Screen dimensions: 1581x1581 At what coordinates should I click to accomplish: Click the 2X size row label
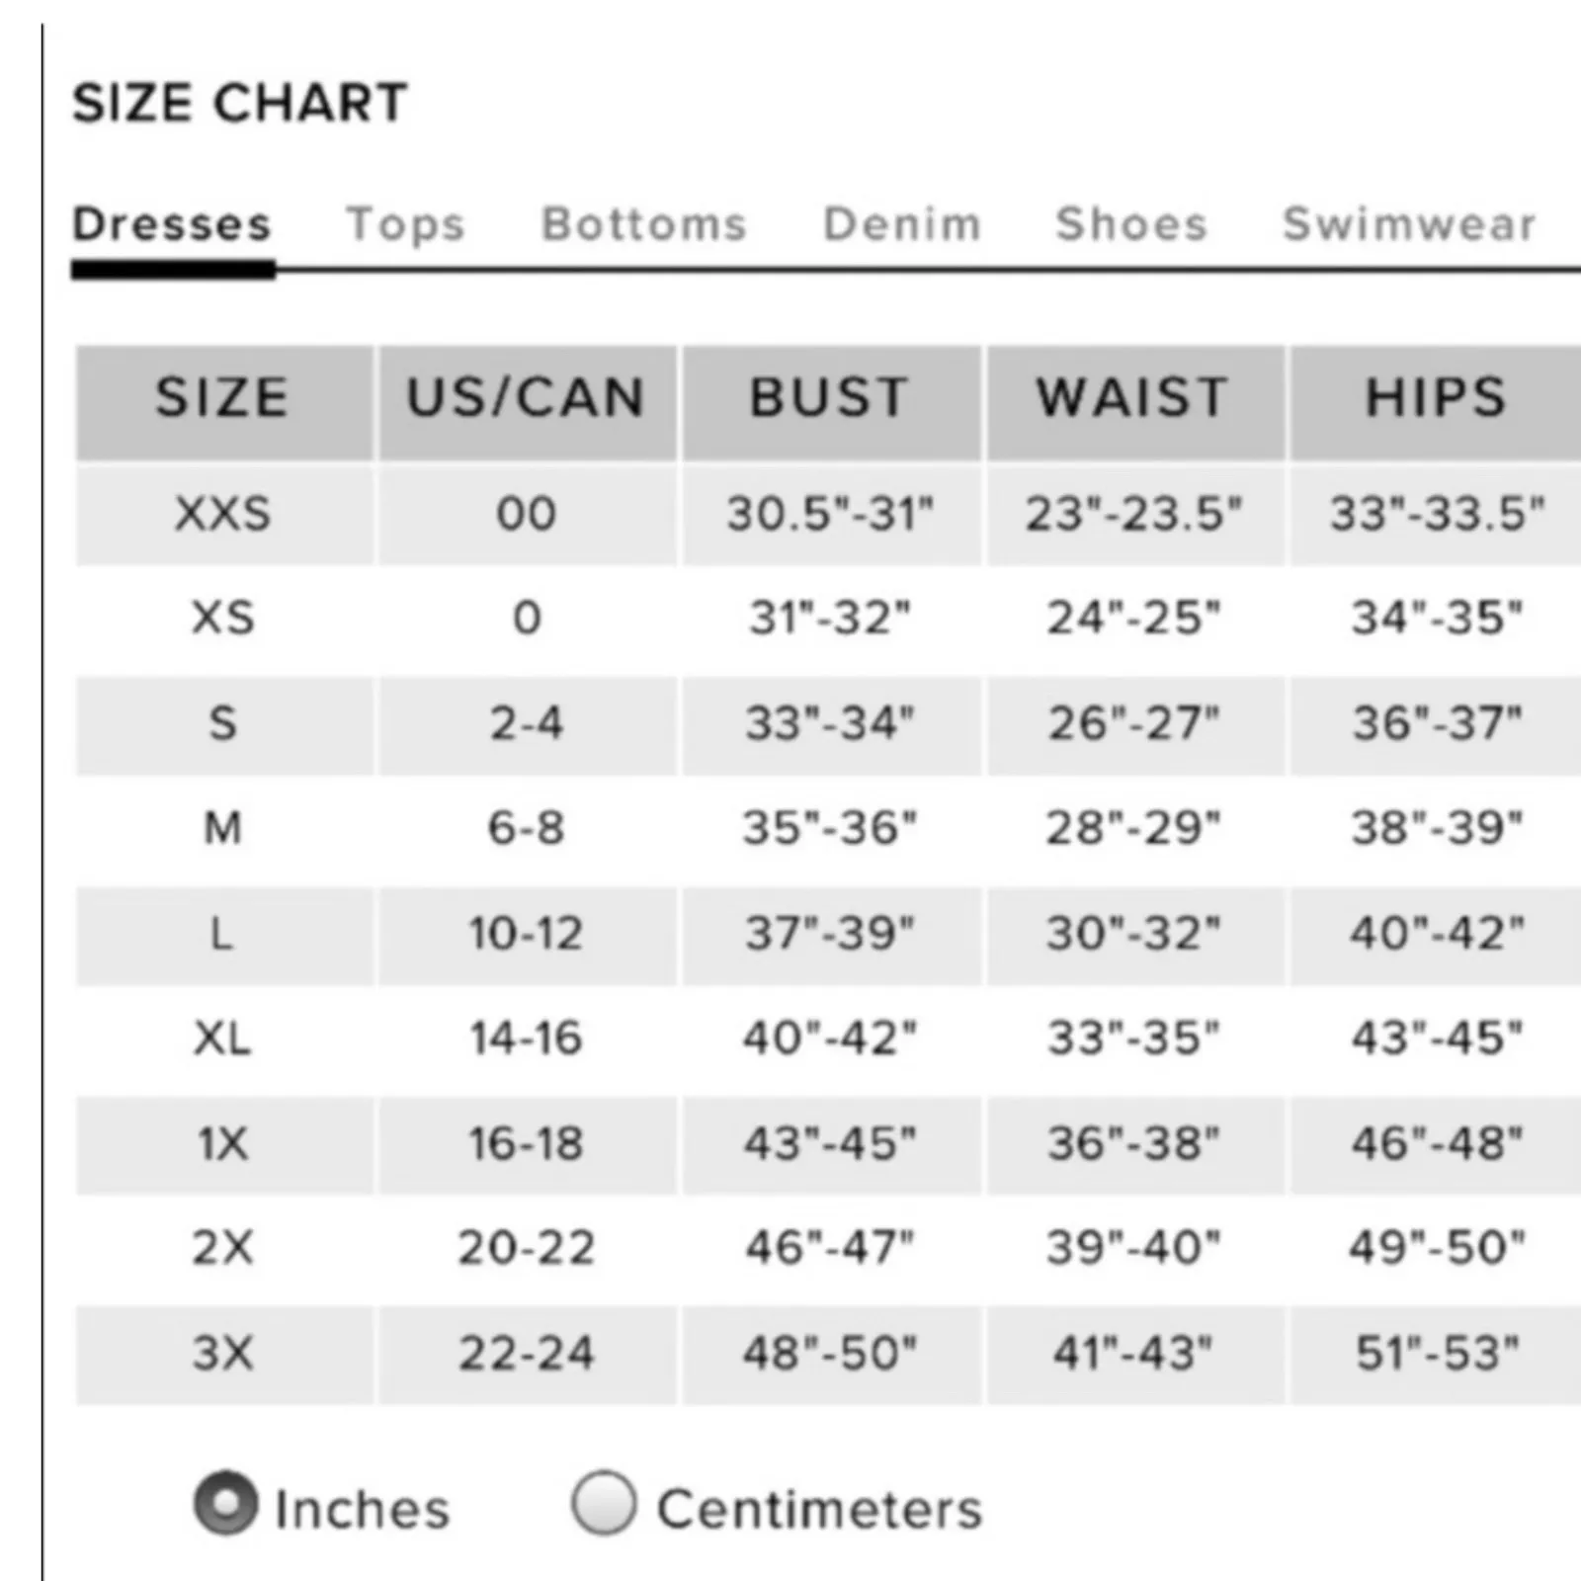click(x=223, y=1248)
